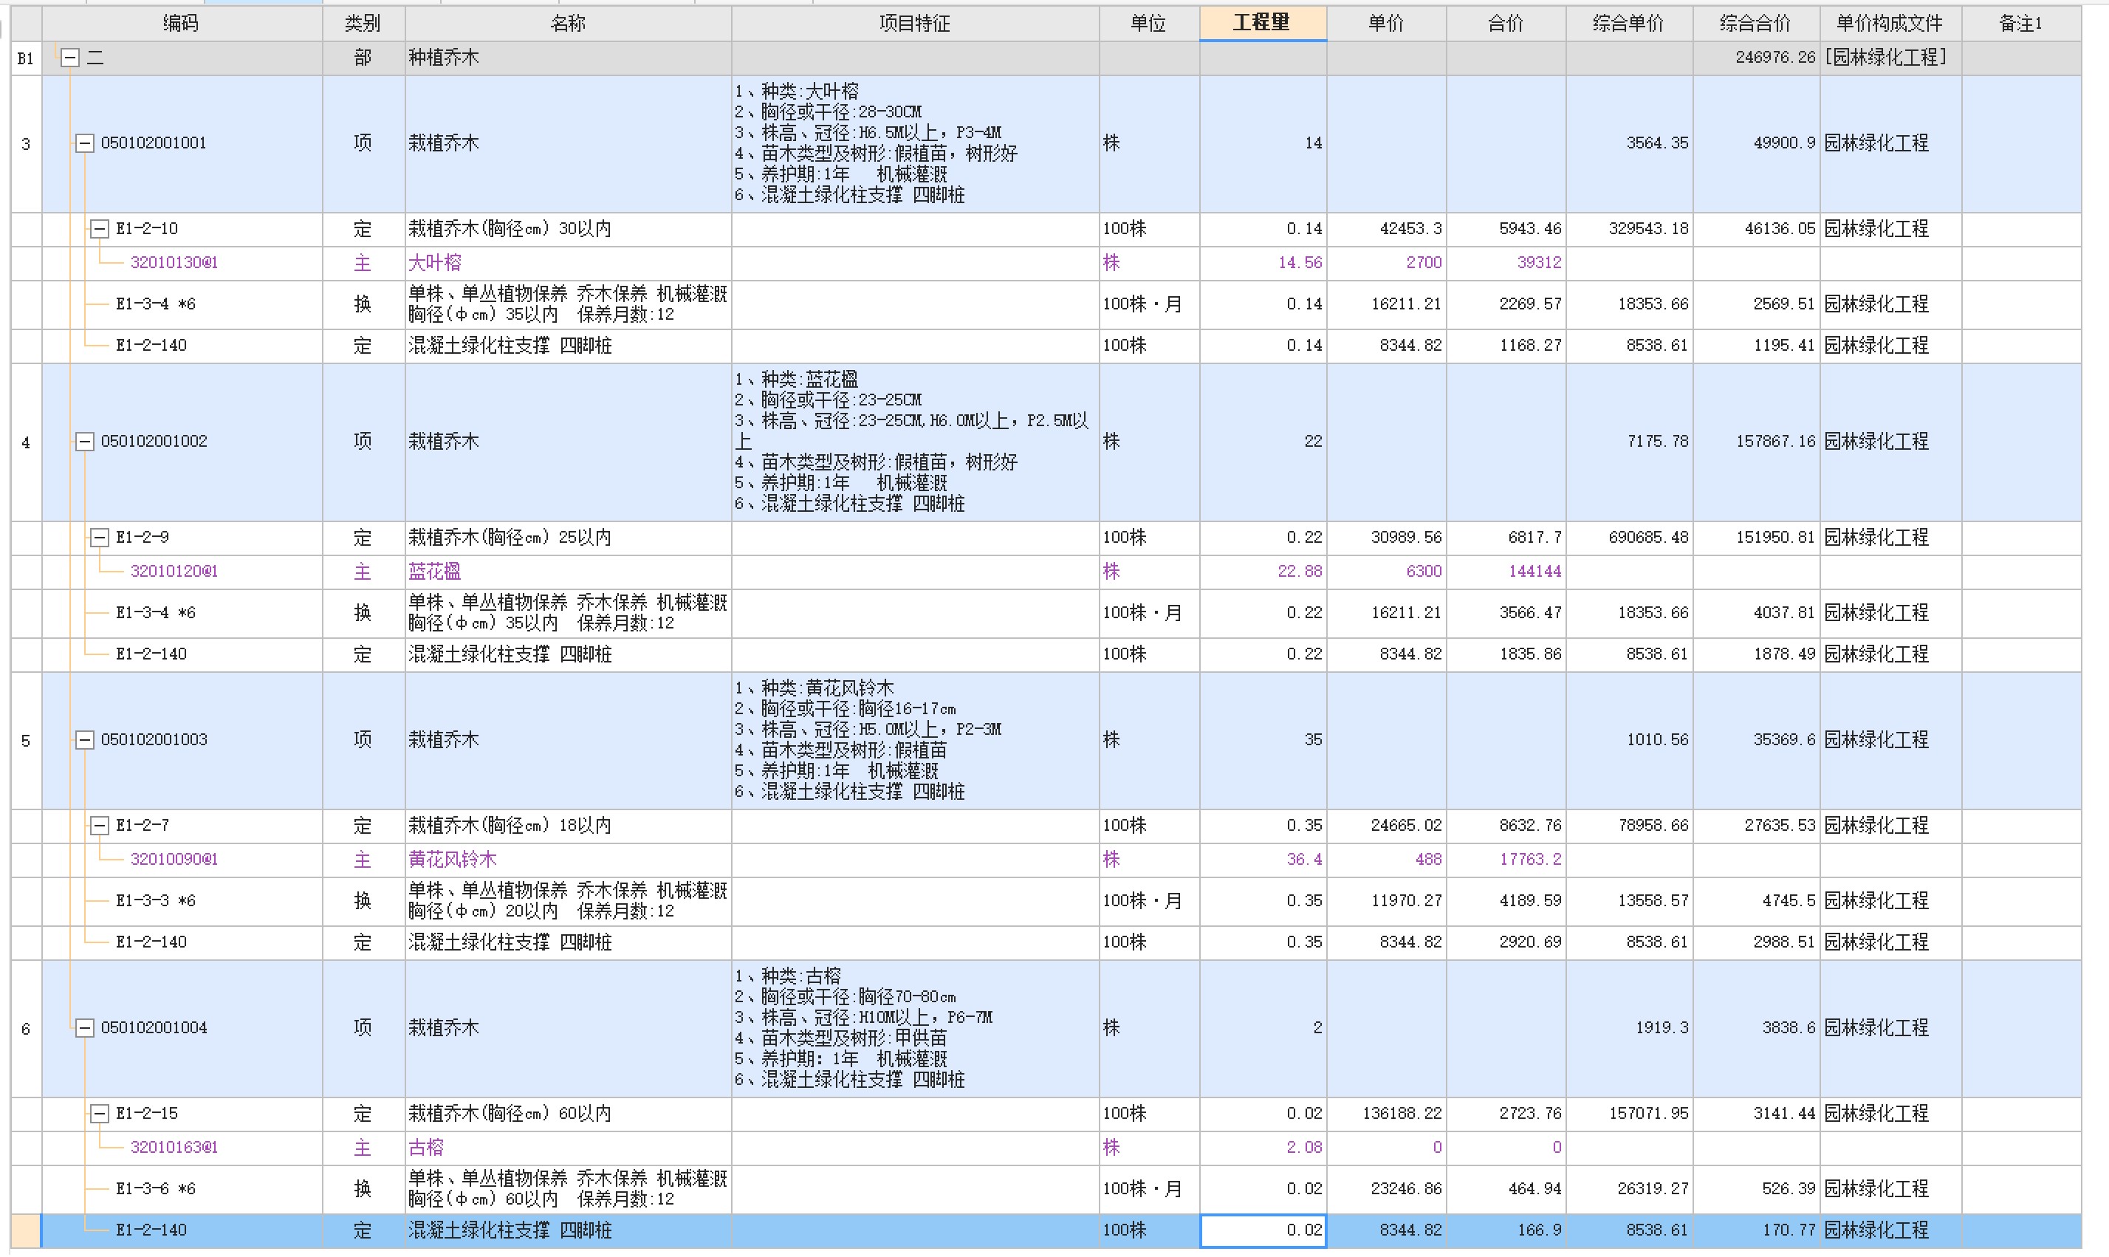Collapse quota E1-2-10 sub-node

pos(100,229)
